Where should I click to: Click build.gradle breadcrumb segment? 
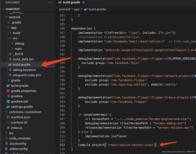point(97,9)
